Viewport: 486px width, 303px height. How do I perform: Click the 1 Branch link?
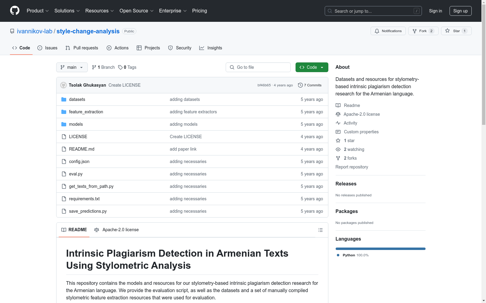(103, 67)
